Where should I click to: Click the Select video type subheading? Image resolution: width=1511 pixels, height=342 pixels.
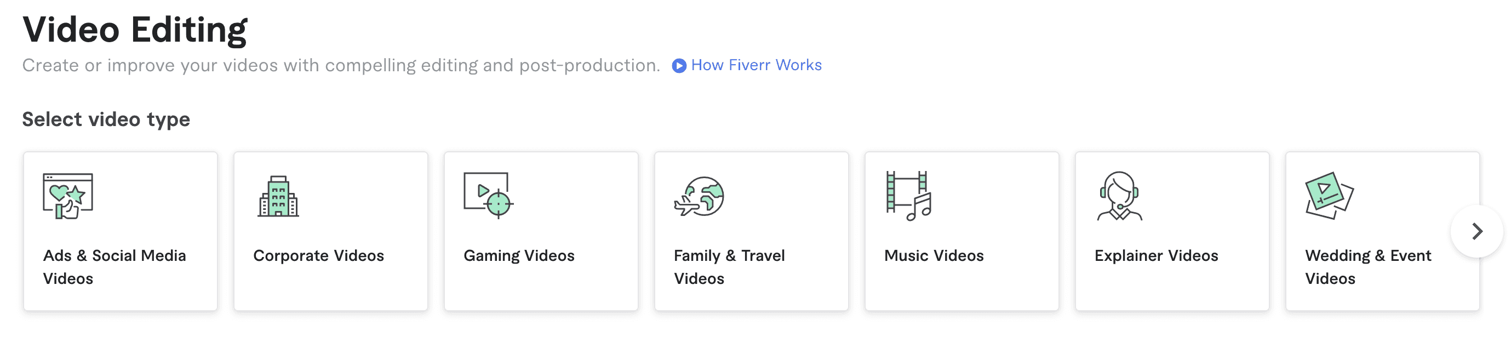coord(106,119)
